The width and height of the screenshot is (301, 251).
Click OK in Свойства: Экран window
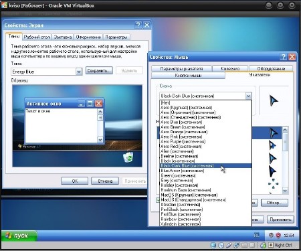(x=75, y=181)
